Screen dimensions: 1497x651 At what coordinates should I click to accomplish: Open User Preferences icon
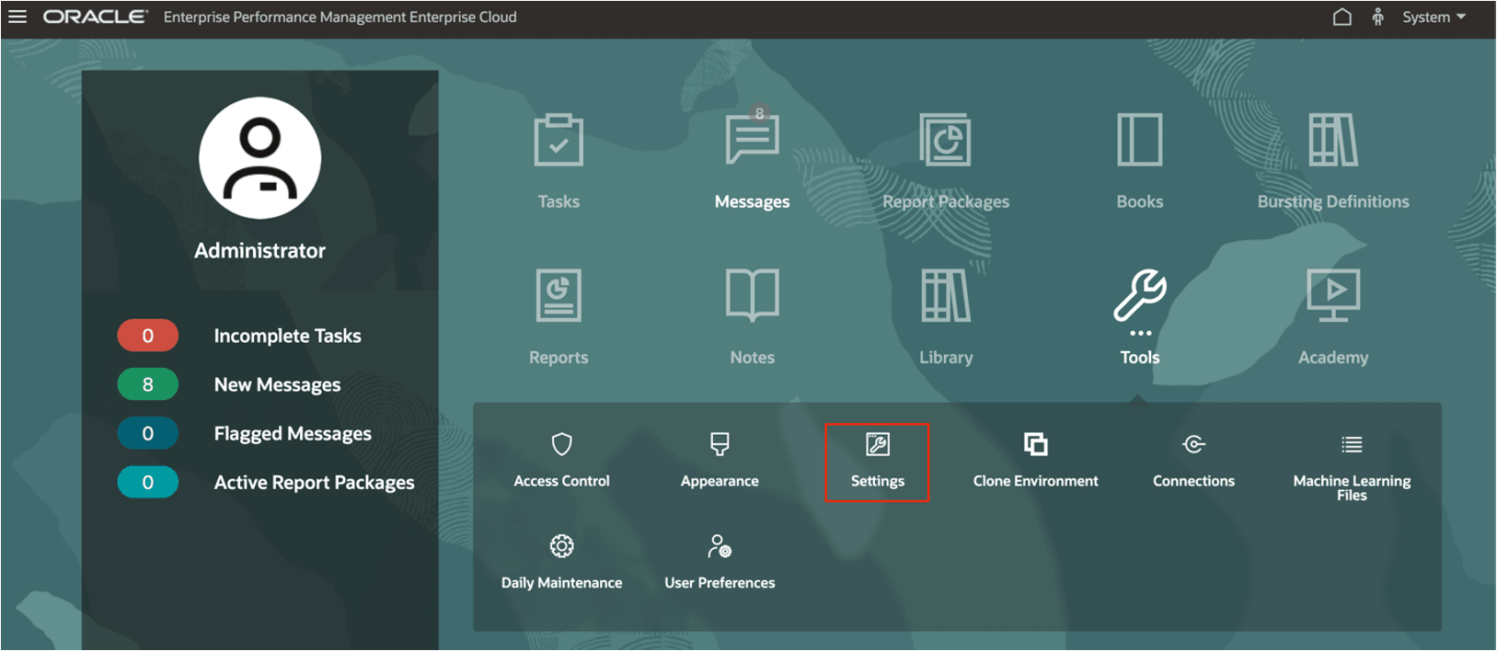[x=720, y=546]
